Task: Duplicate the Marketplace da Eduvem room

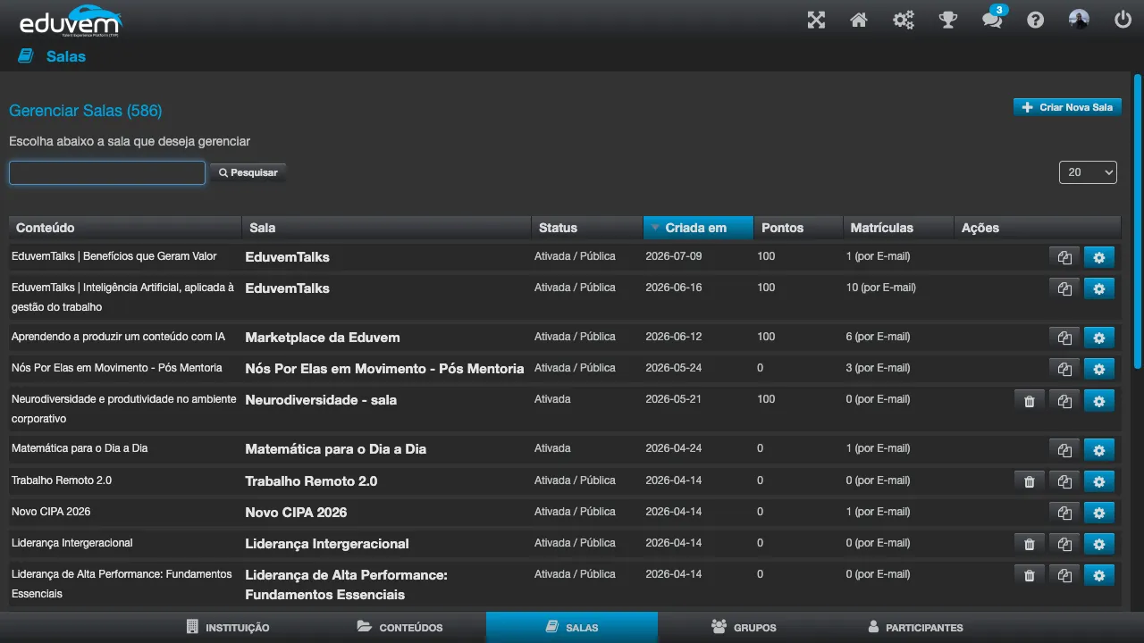Action: click(1064, 338)
